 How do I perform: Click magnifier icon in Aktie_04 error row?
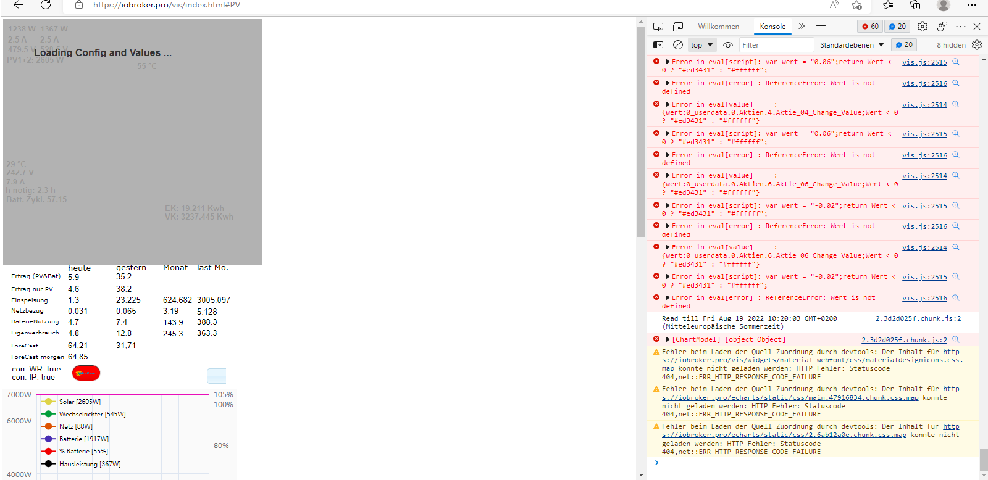coord(955,104)
